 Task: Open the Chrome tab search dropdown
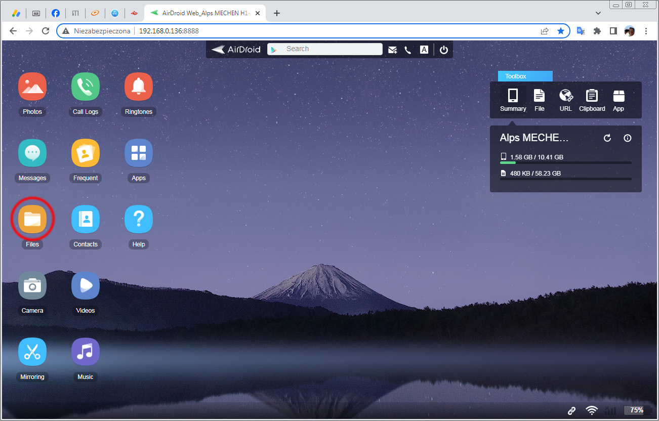click(x=598, y=13)
